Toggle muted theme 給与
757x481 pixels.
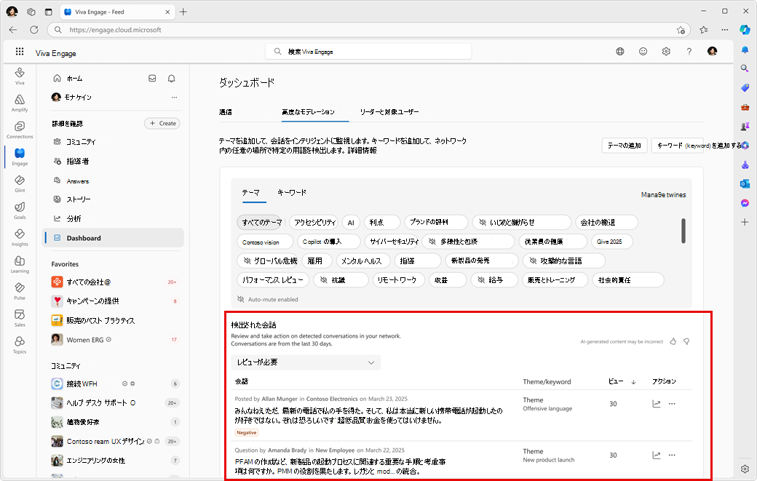click(x=495, y=280)
